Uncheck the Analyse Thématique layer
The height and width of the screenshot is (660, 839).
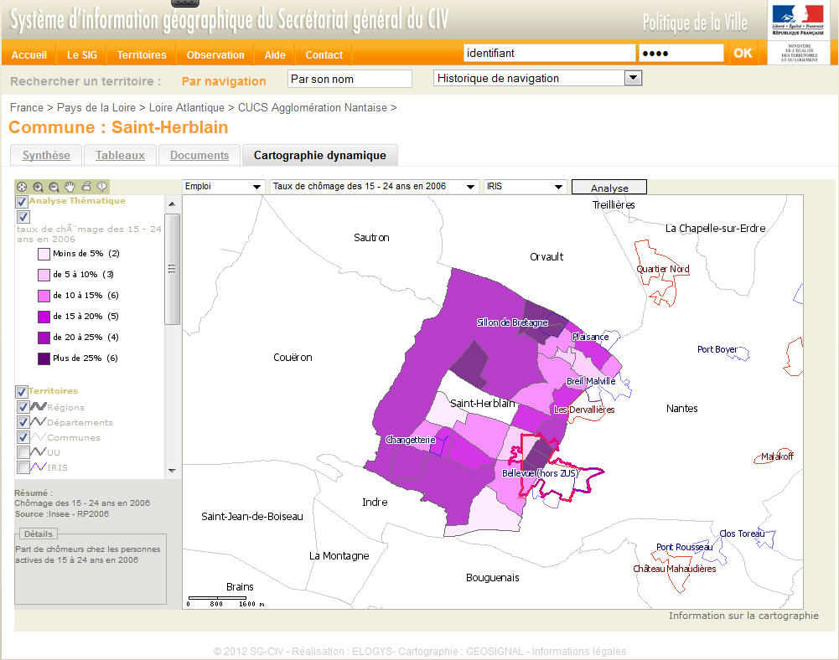[x=22, y=202]
